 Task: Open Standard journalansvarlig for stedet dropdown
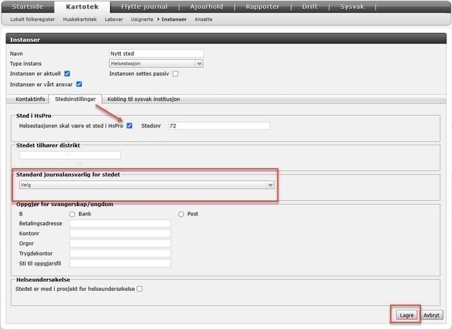coord(146,185)
